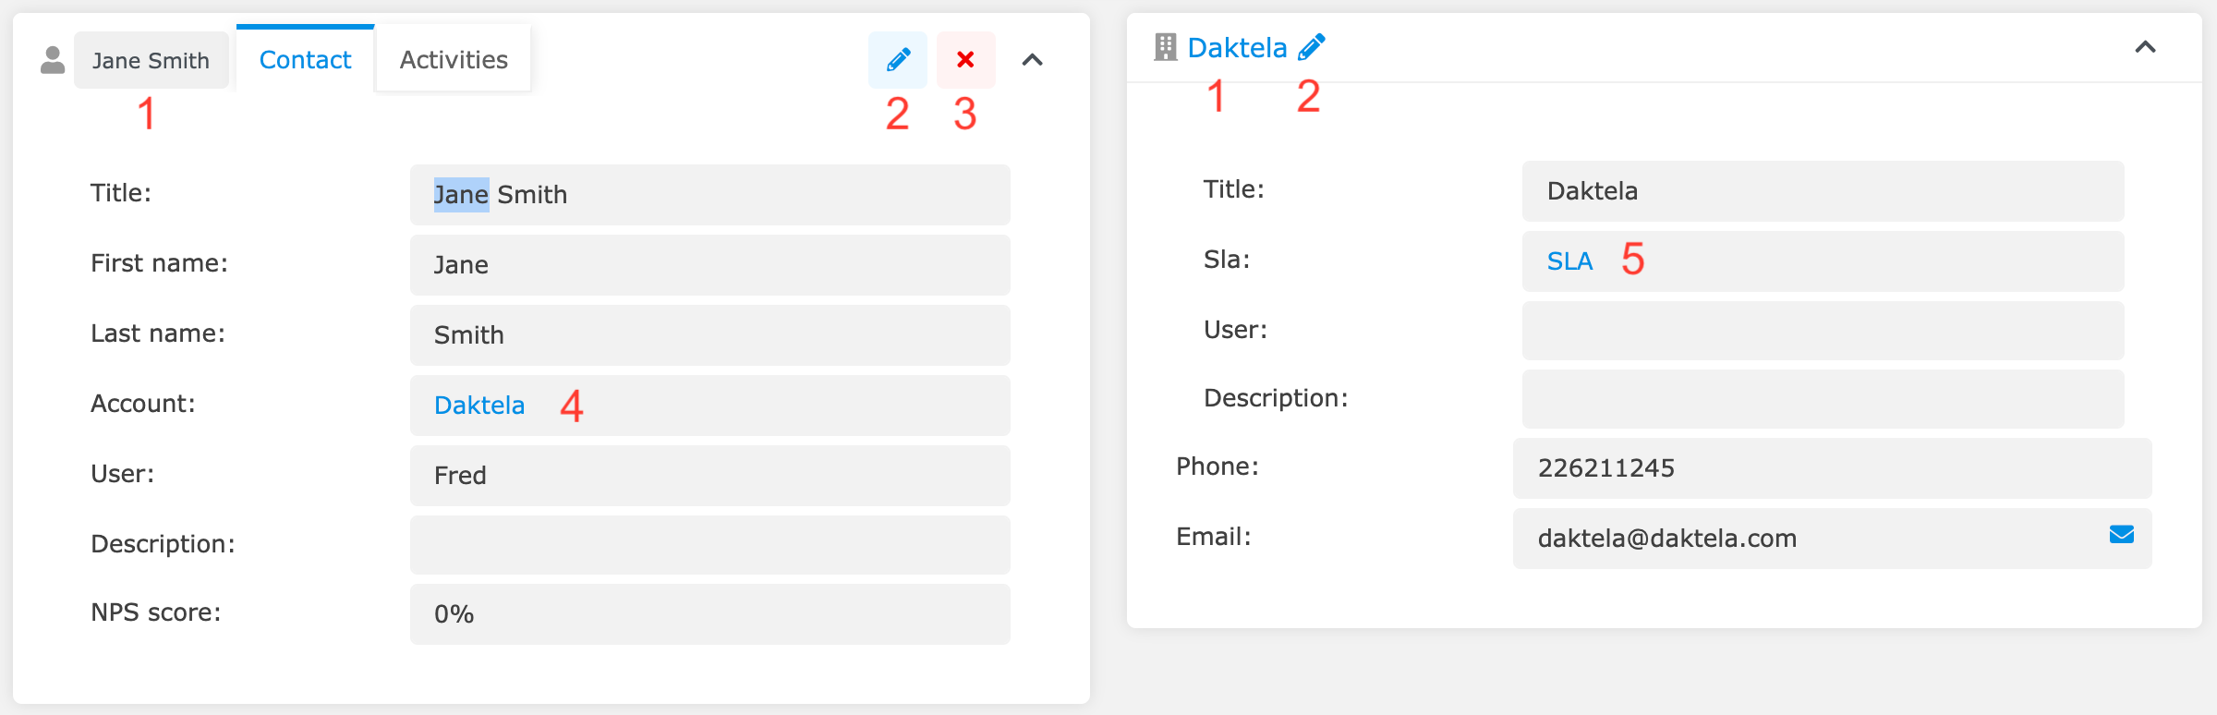Click the building icon next to Daktela
The height and width of the screenshot is (715, 2217).
(x=1168, y=45)
